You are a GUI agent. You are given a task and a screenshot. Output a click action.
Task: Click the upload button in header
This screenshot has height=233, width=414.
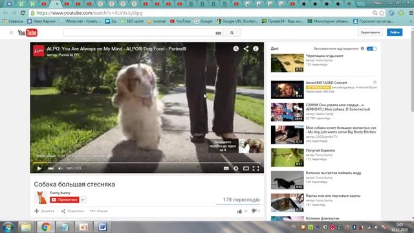click(x=370, y=32)
